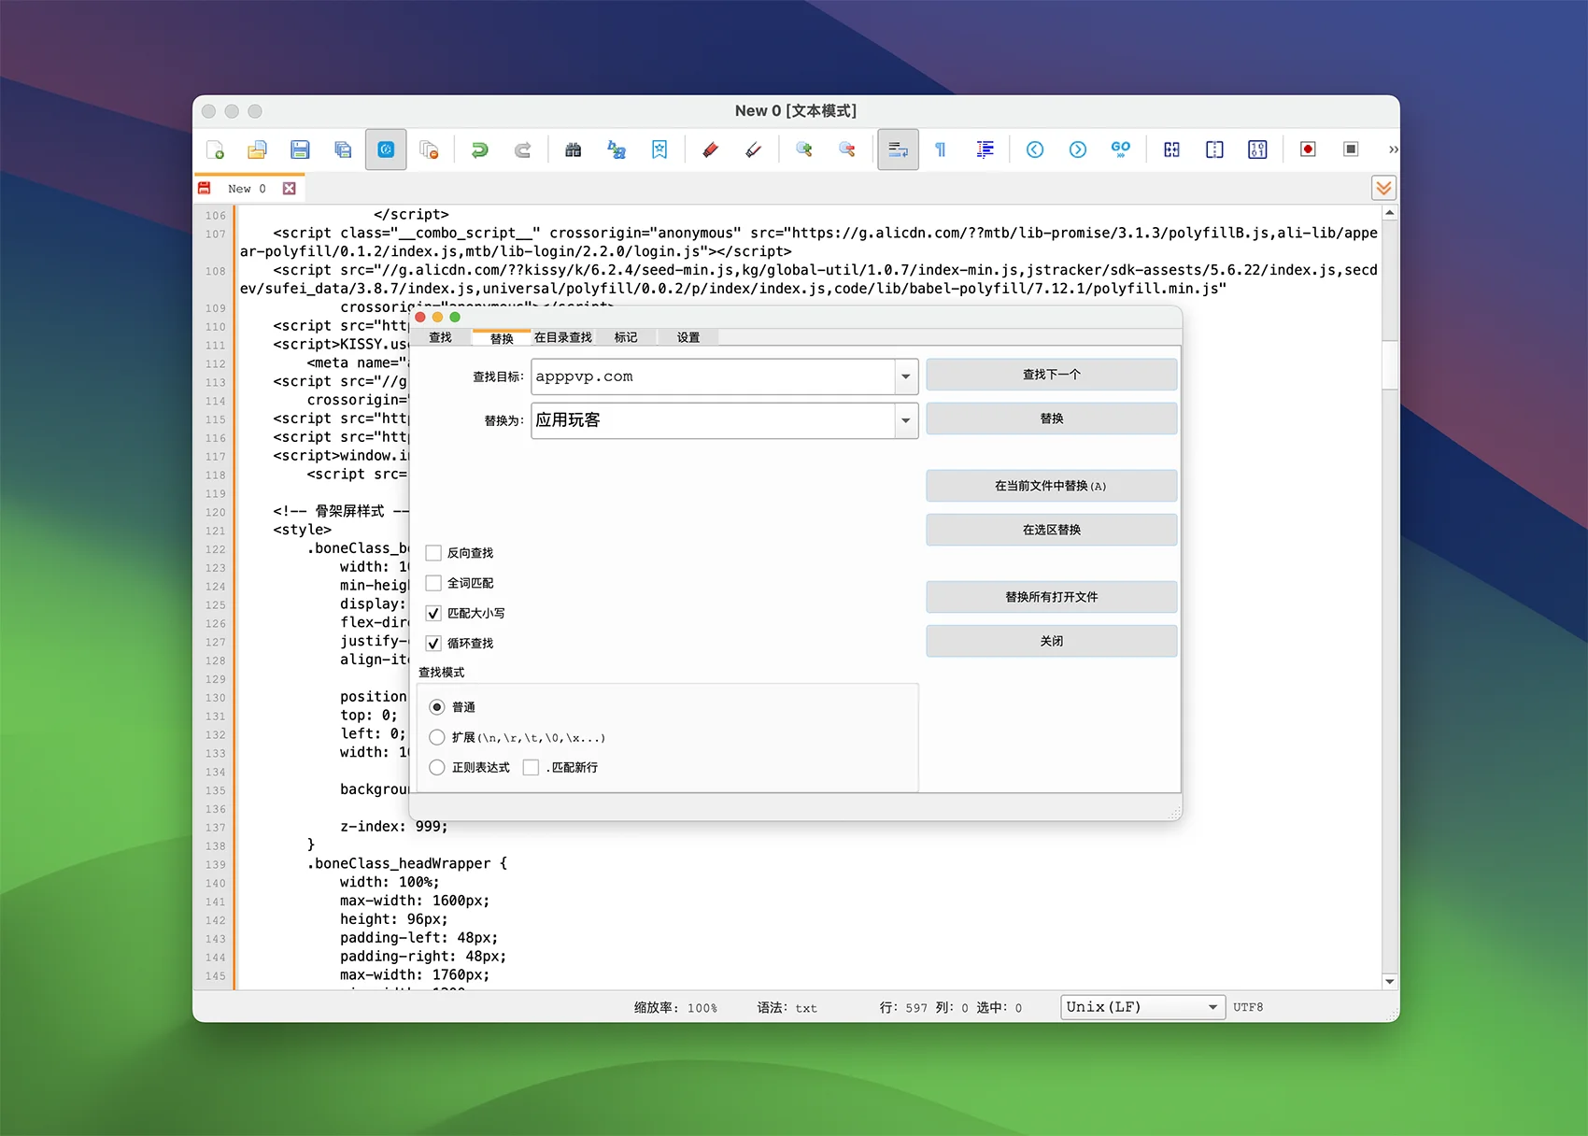Image resolution: width=1588 pixels, height=1136 pixels.
Task: Switch to the 查找 tab
Action: click(x=441, y=337)
